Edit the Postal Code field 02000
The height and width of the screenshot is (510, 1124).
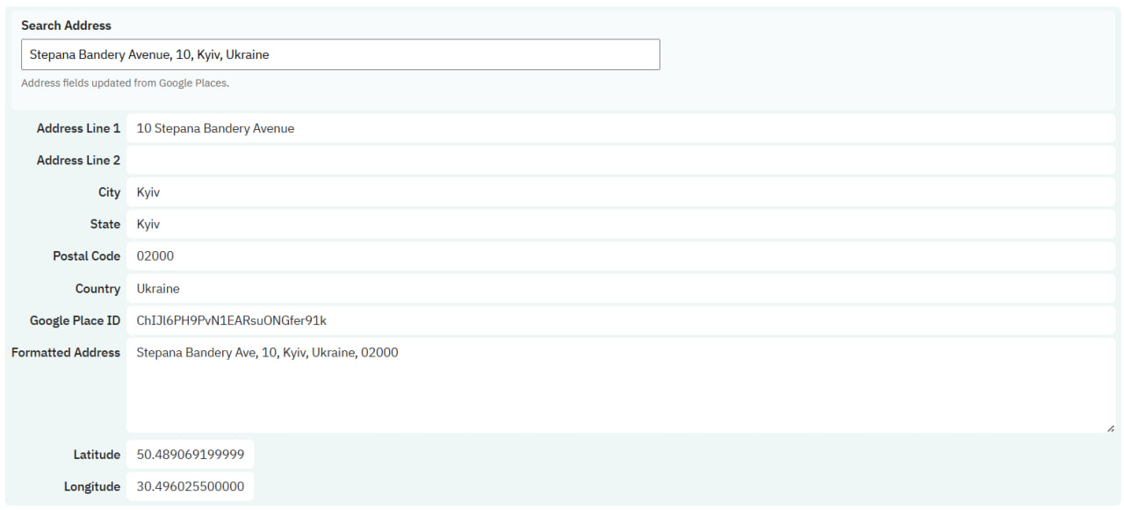click(x=621, y=256)
